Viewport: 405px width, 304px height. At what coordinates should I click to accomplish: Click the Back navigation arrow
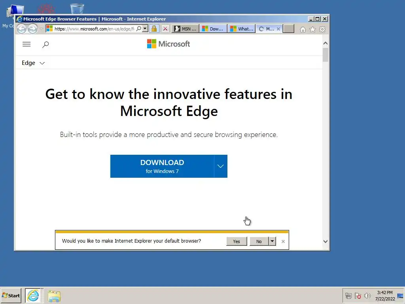coord(21,28)
